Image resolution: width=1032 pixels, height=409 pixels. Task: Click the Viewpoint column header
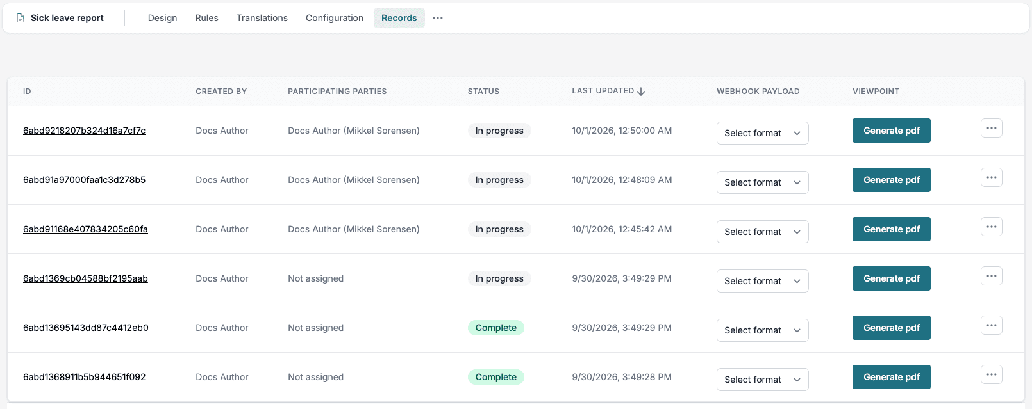tap(876, 92)
